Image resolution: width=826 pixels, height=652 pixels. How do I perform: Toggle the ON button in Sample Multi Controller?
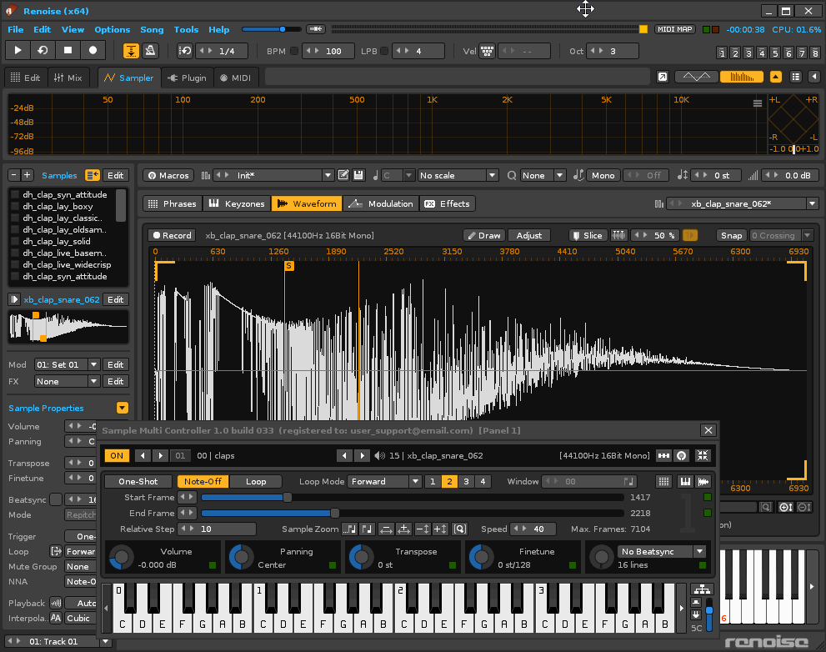pyautogui.click(x=117, y=456)
